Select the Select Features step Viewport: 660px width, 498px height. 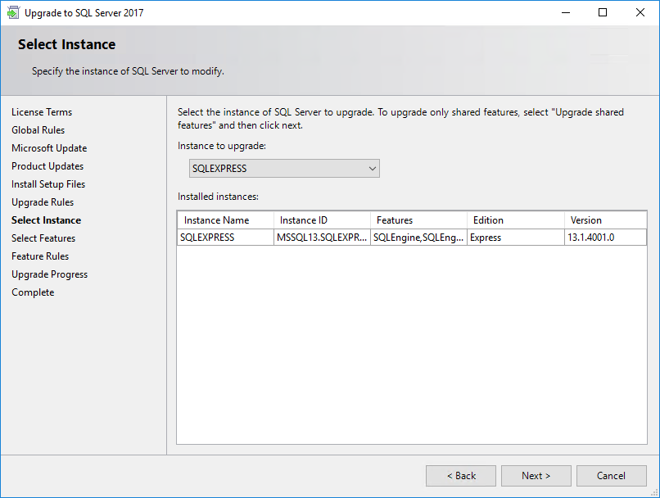pyautogui.click(x=43, y=238)
